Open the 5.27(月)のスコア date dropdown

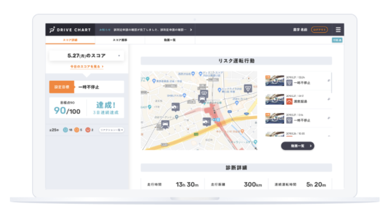coord(87,56)
